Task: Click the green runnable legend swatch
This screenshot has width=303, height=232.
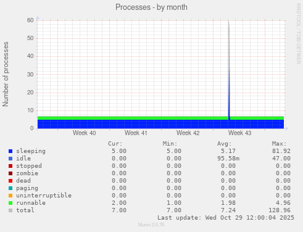Action: pos(10,203)
